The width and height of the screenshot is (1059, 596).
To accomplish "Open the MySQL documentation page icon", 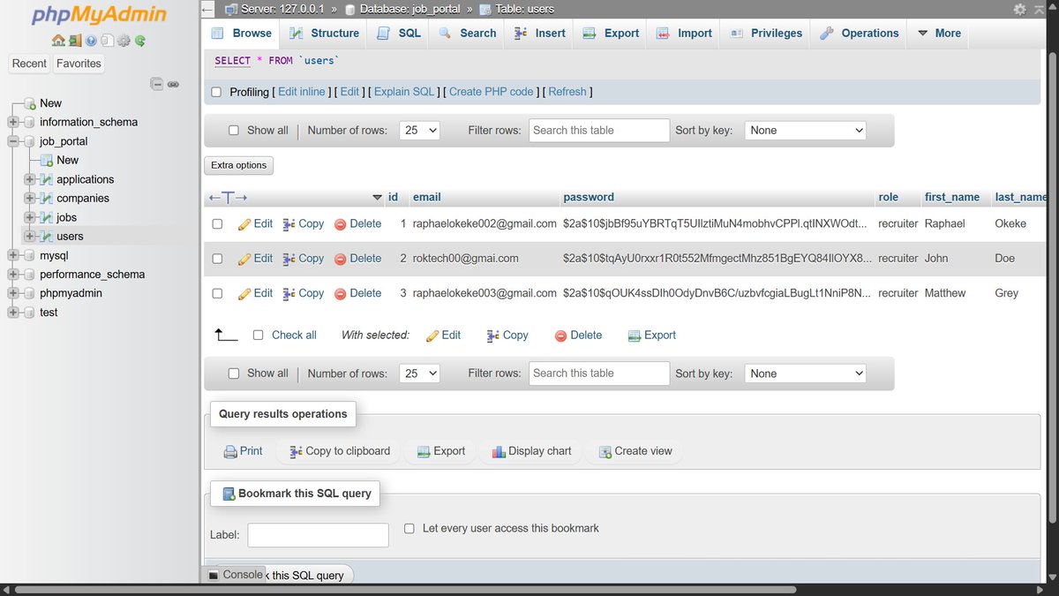I will point(107,41).
